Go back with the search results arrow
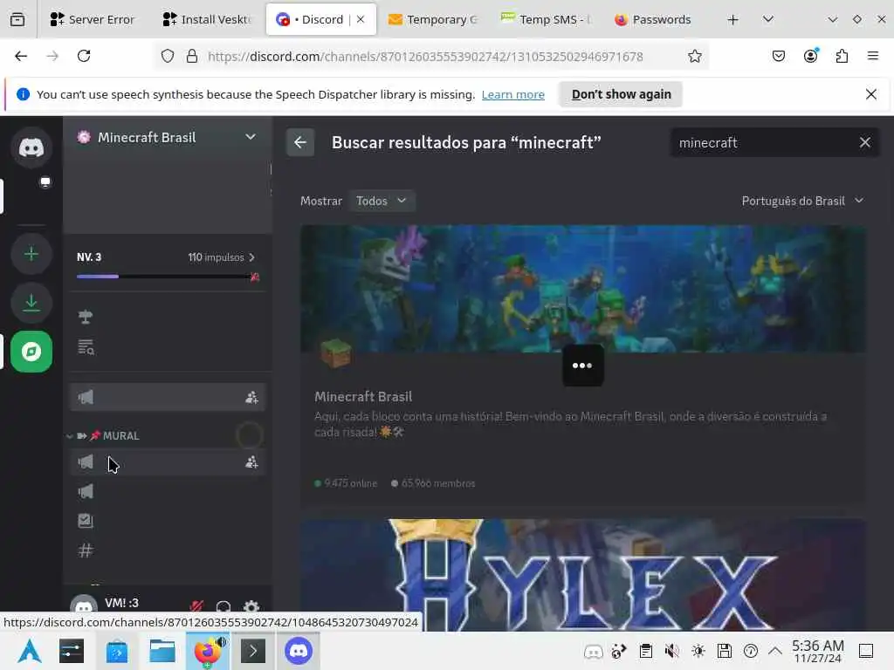Image resolution: width=894 pixels, height=670 pixels. coord(300,142)
